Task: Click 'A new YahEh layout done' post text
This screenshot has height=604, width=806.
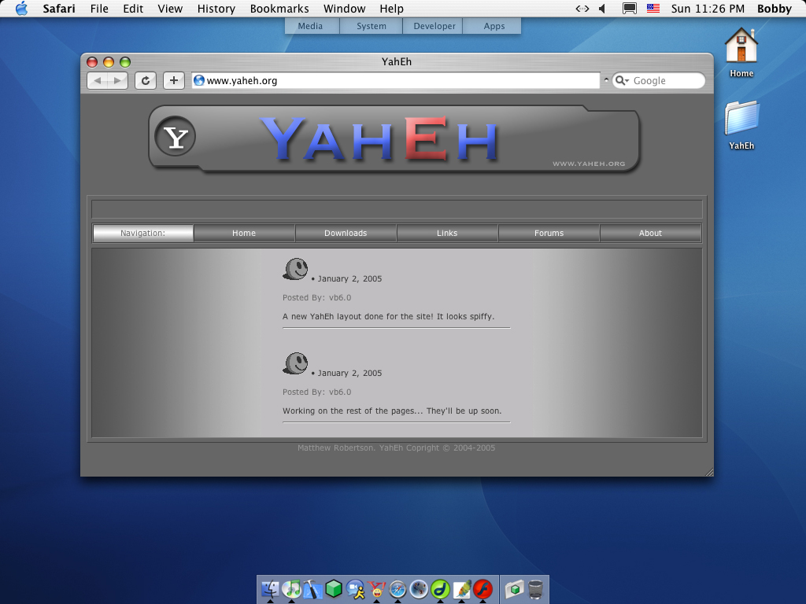Action: click(x=389, y=316)
